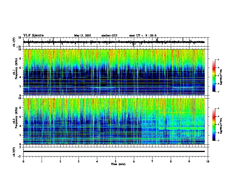The width and height of the screenshot is (234, 181).
Task: Click the 'ch.1(V)' vertical axis label
Action: point(14,42)
